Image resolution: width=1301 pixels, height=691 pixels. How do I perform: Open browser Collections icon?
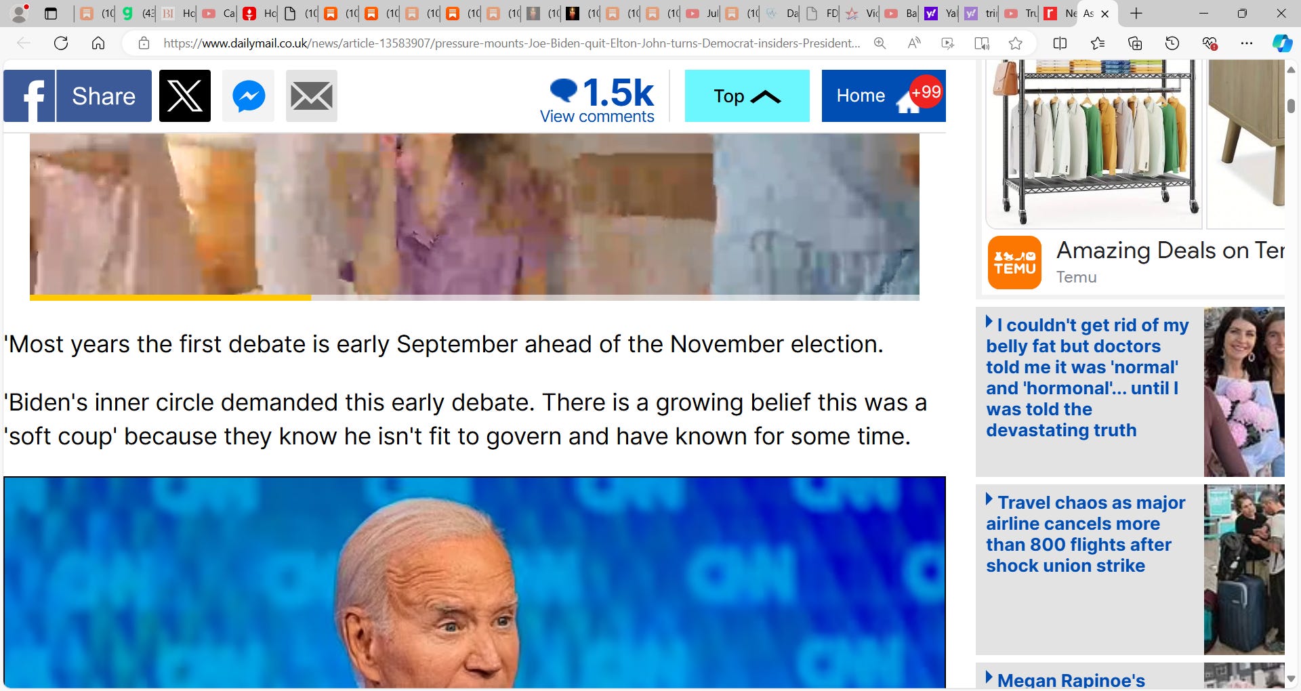(x=1135, y=43)
